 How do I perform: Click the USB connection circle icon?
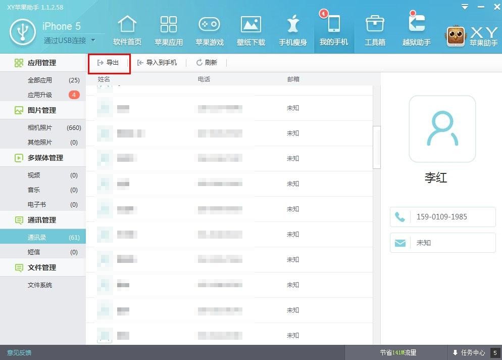click(22, 32)
